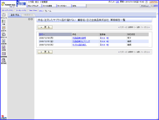Switch to the 一時保存(0) tab
This screenshot has height=120, width=159.
(28, 15)
